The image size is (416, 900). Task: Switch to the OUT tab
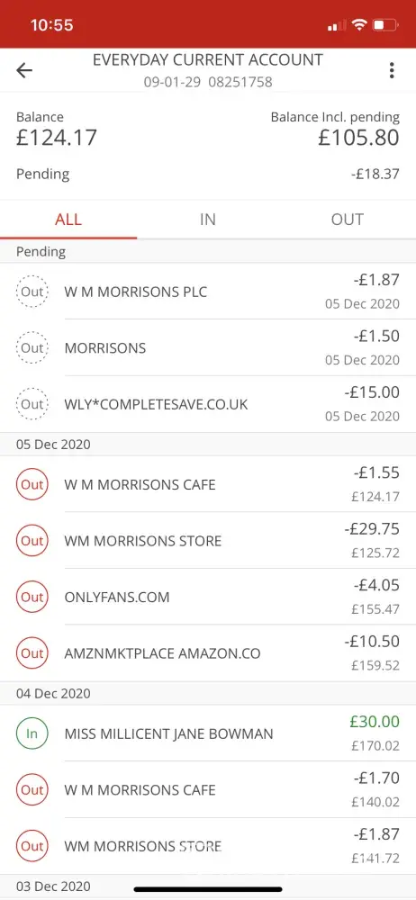pos(347,220)
